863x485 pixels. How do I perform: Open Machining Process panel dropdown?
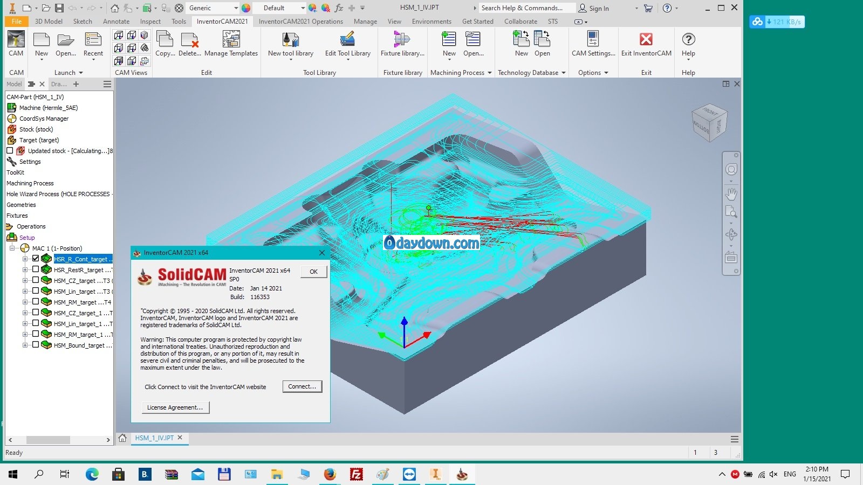(x=490, y=73)
